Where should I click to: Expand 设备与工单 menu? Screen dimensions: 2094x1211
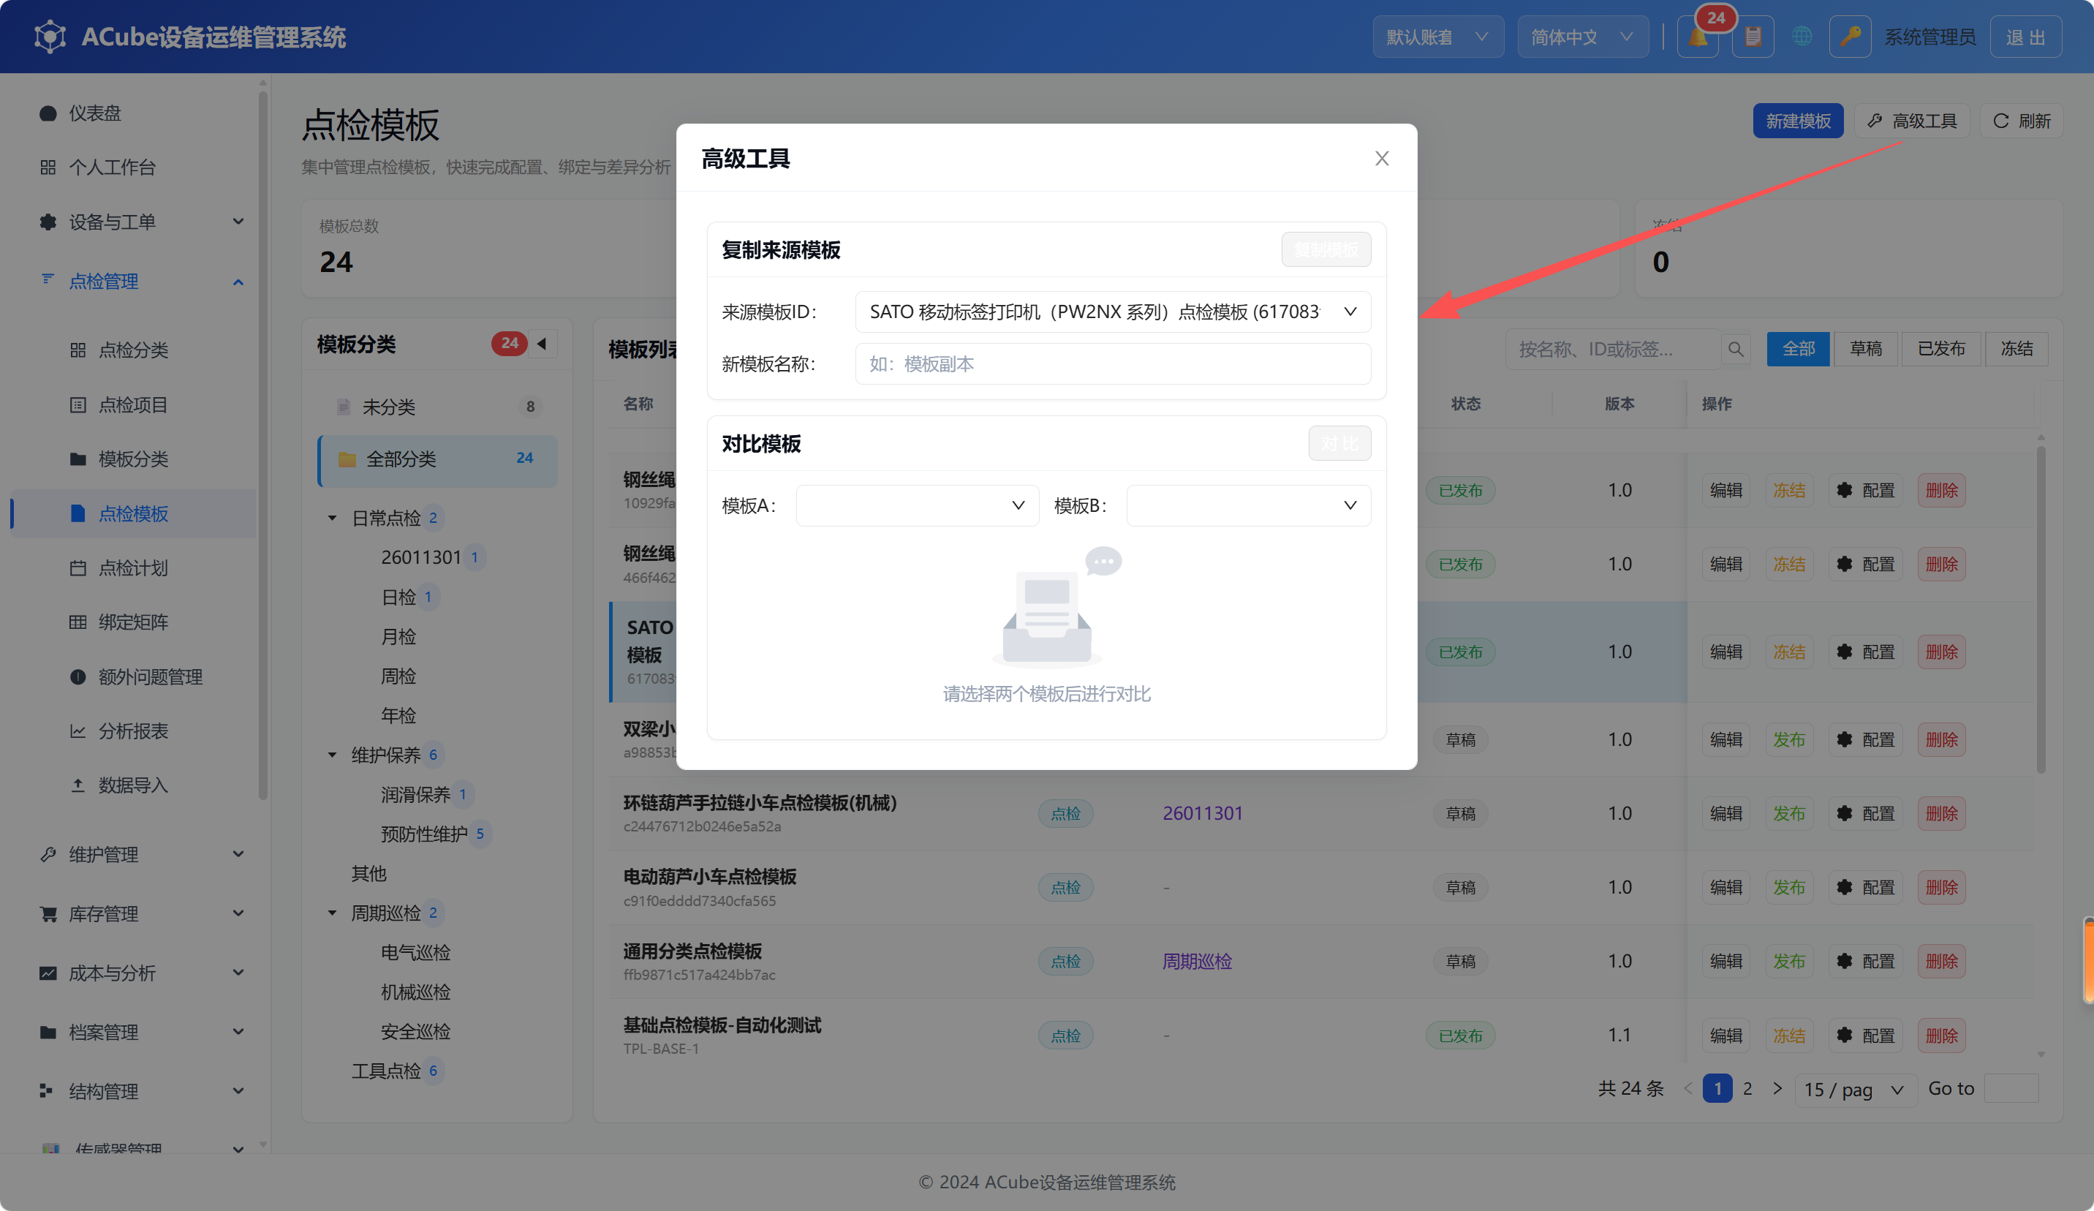tap(141, 222)
